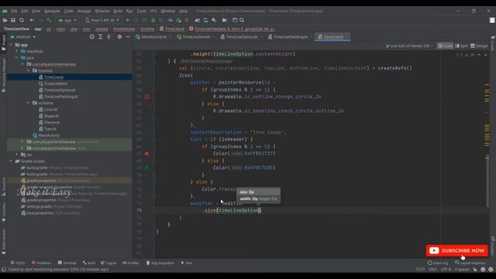496x279 pixels.
Task: Click the Back navigation arrow icon
Action: pyautogui.click(x=32, y=20)
